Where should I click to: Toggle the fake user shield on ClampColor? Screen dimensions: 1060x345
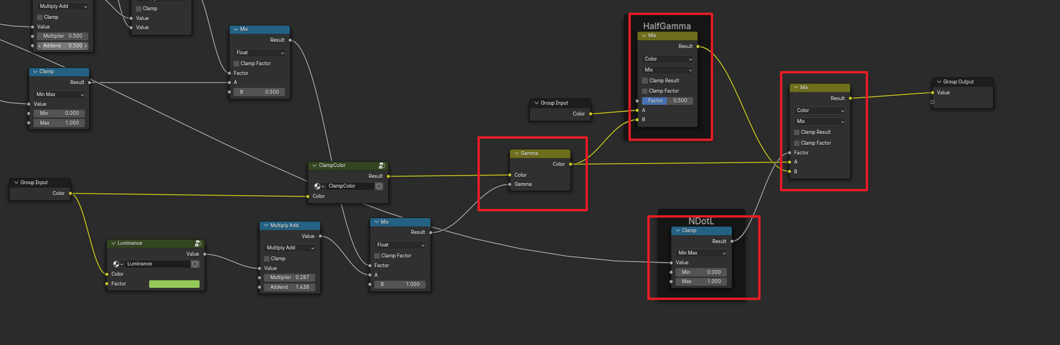(x=378, y=186)
